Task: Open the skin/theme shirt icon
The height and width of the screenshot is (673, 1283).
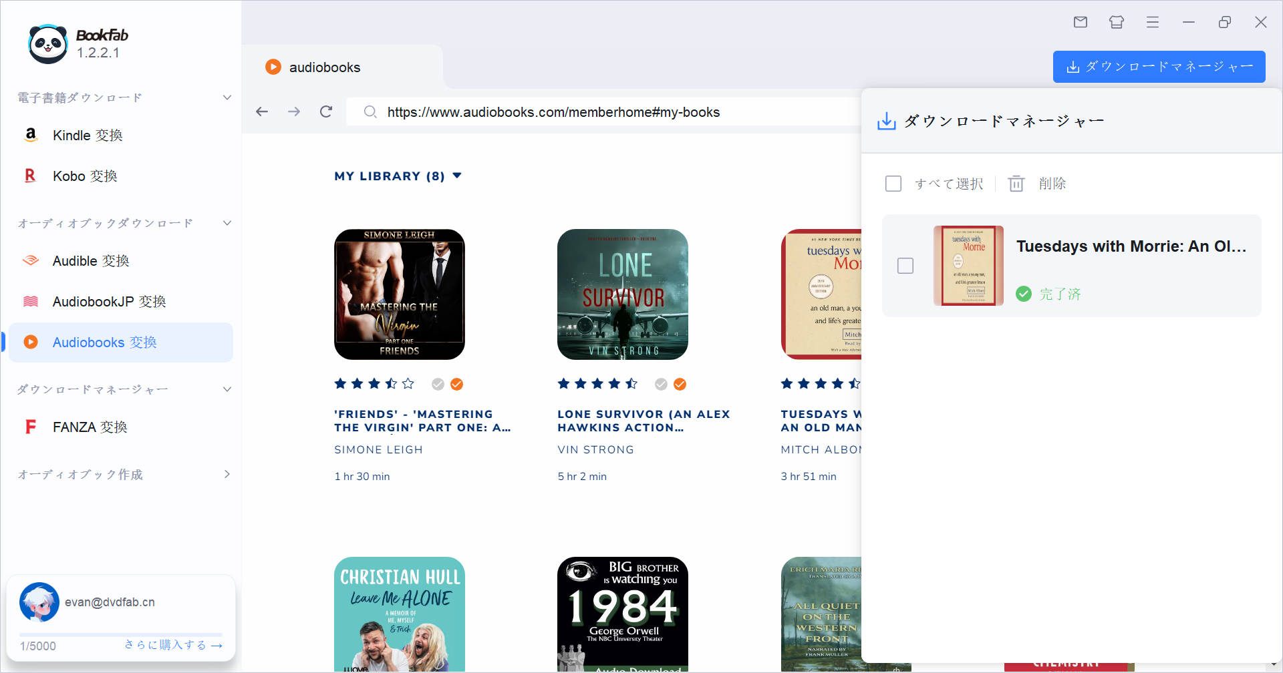Action: tap(1117, 22)
